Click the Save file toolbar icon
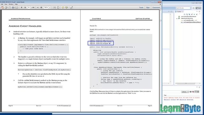The image size is (204, 115). (x=10, y=8)
